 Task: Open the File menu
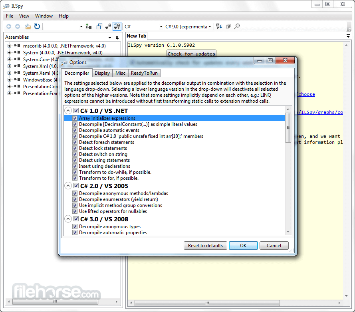click(x=10, y=16)
